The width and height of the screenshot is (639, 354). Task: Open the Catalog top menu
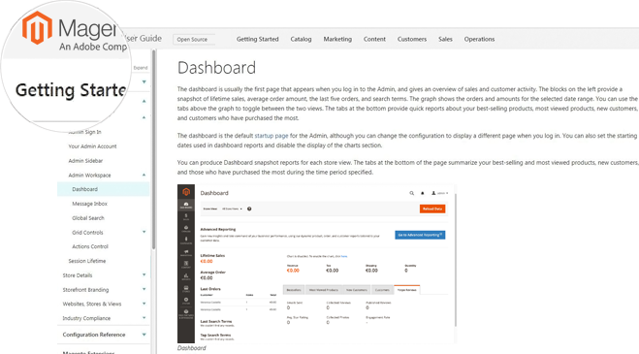coord(301,39)
